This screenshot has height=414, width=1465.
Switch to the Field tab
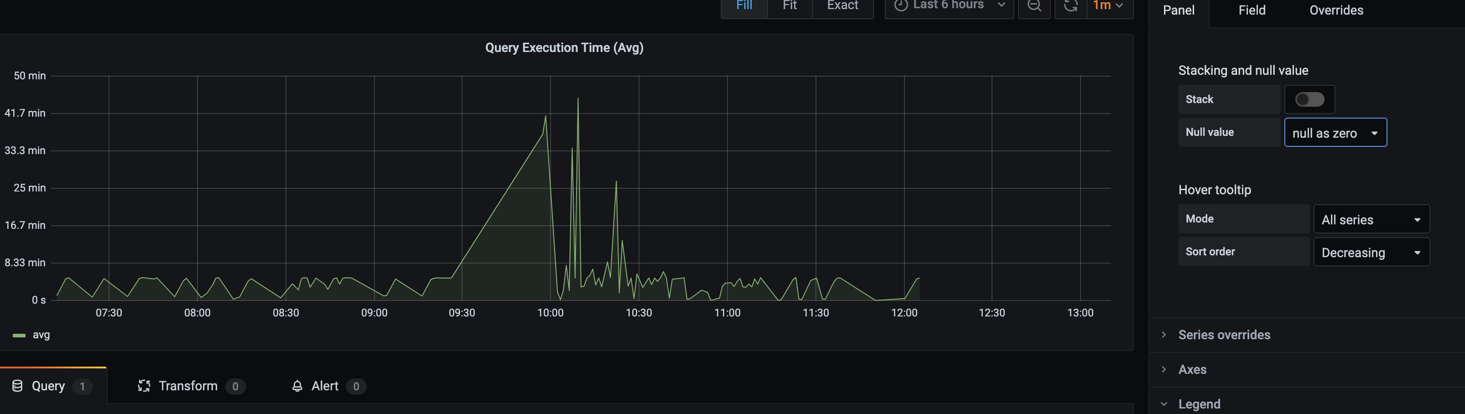(1251, 10)
